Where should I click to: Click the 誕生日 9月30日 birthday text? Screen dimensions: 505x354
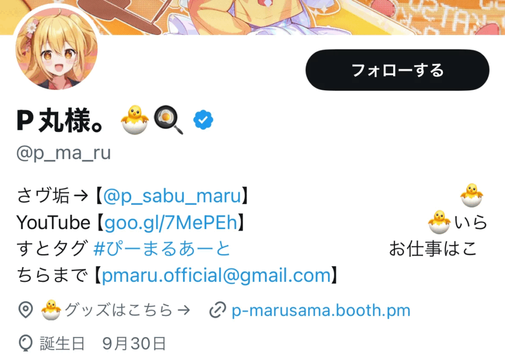click(x=103, y=343)
